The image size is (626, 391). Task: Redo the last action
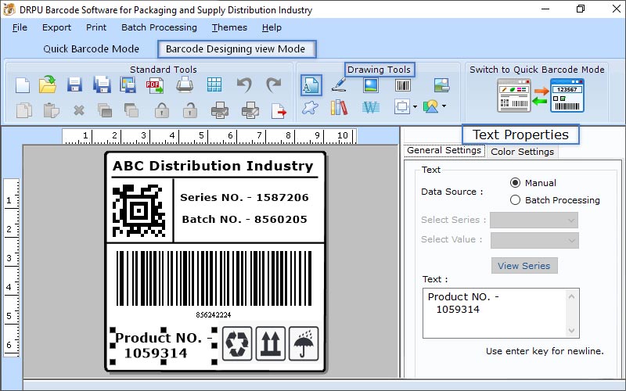[x=274, y=85]
